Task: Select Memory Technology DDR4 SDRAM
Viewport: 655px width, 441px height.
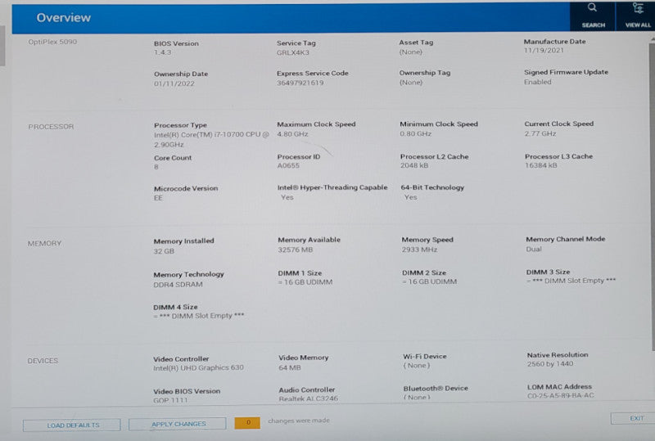Action: tap(178, 285)
